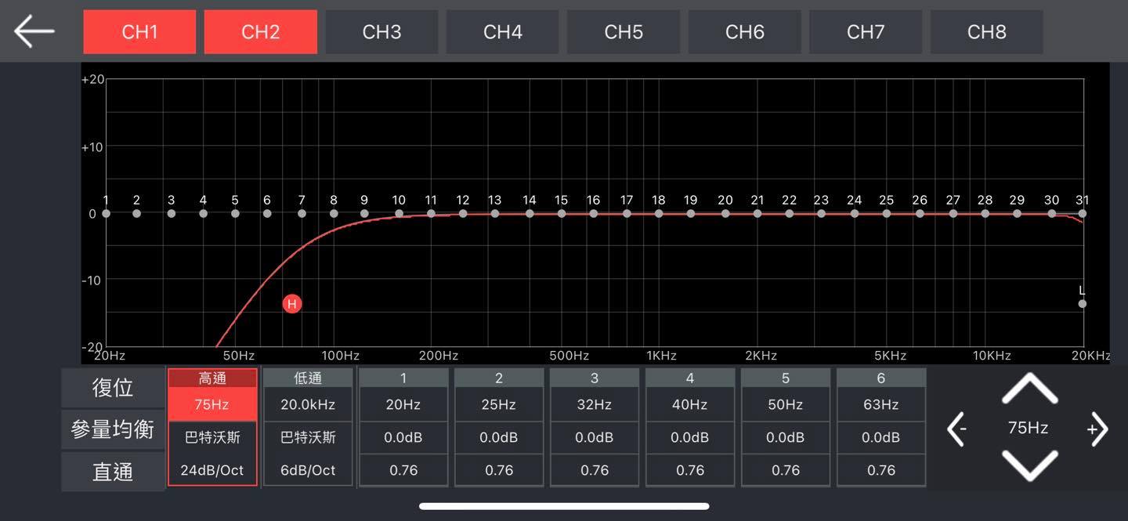This screenshot has width=1128, height=521.
Task: Open low-pass 巴特沃斯 filter type
Action: [308, 438]
